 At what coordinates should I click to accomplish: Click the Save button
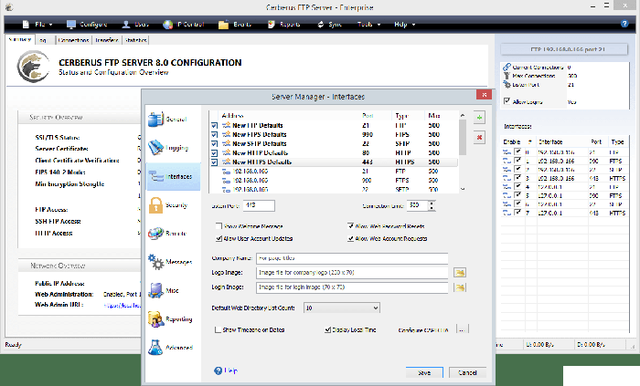(x=424, y=372)
